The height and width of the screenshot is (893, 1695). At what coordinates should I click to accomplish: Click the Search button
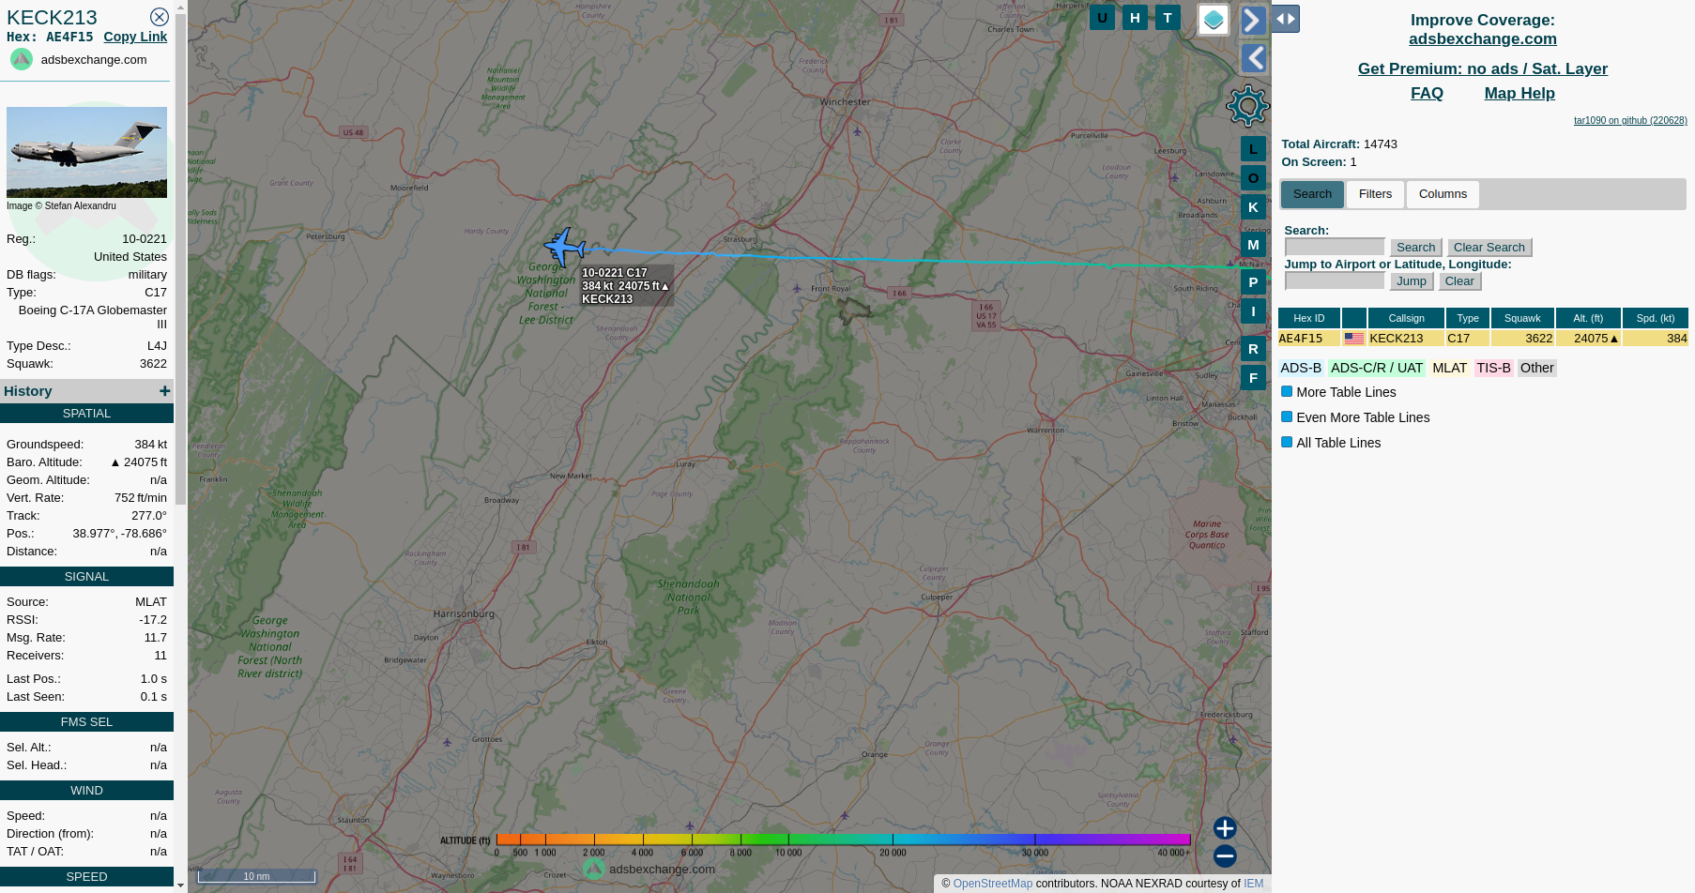(1415, 248)
